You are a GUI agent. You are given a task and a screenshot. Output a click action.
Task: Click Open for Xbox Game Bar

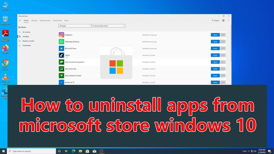point(215,69)
